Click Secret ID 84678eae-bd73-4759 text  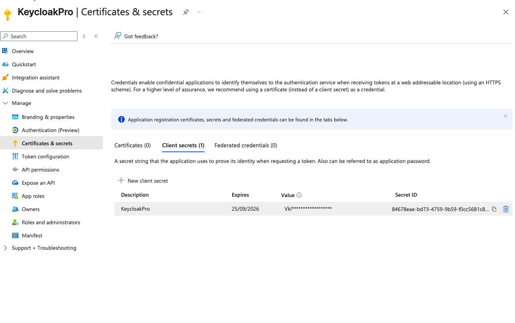pyautogui.click(x=440, y=209)
